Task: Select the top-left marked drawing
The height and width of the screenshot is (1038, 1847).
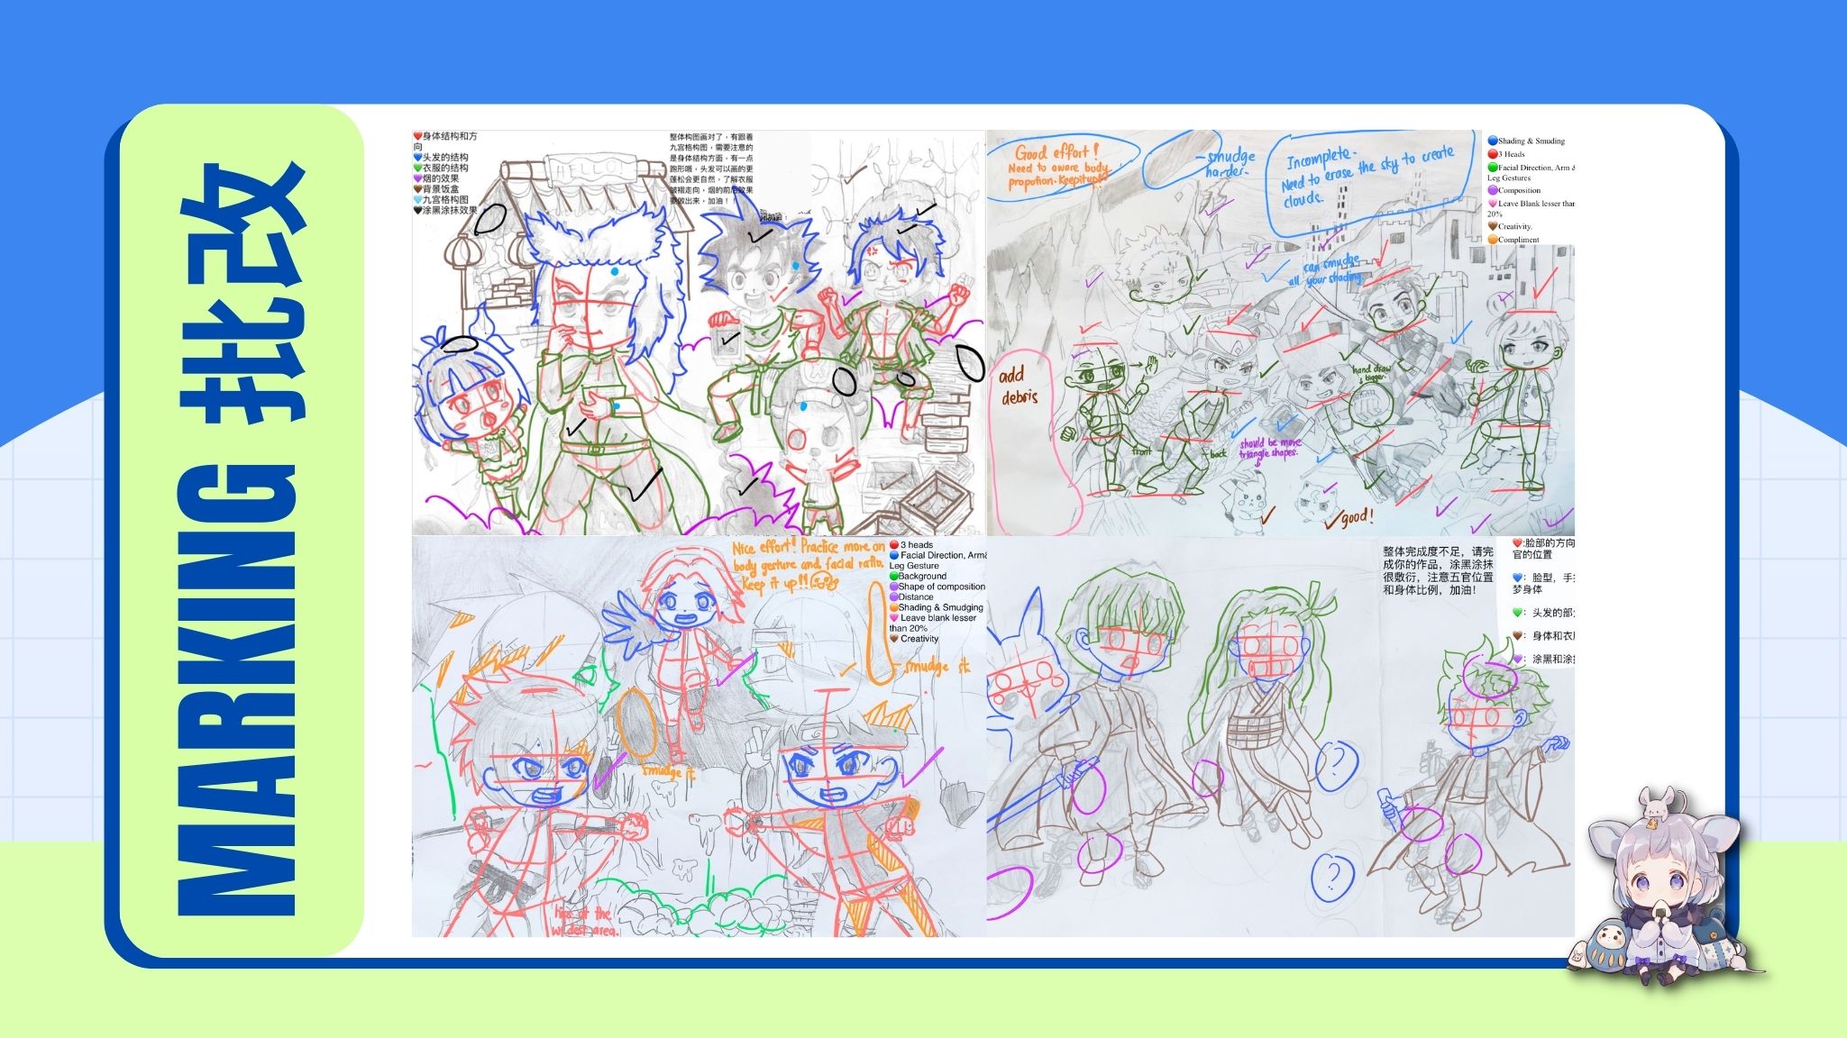Action: (x=699, y=333)
